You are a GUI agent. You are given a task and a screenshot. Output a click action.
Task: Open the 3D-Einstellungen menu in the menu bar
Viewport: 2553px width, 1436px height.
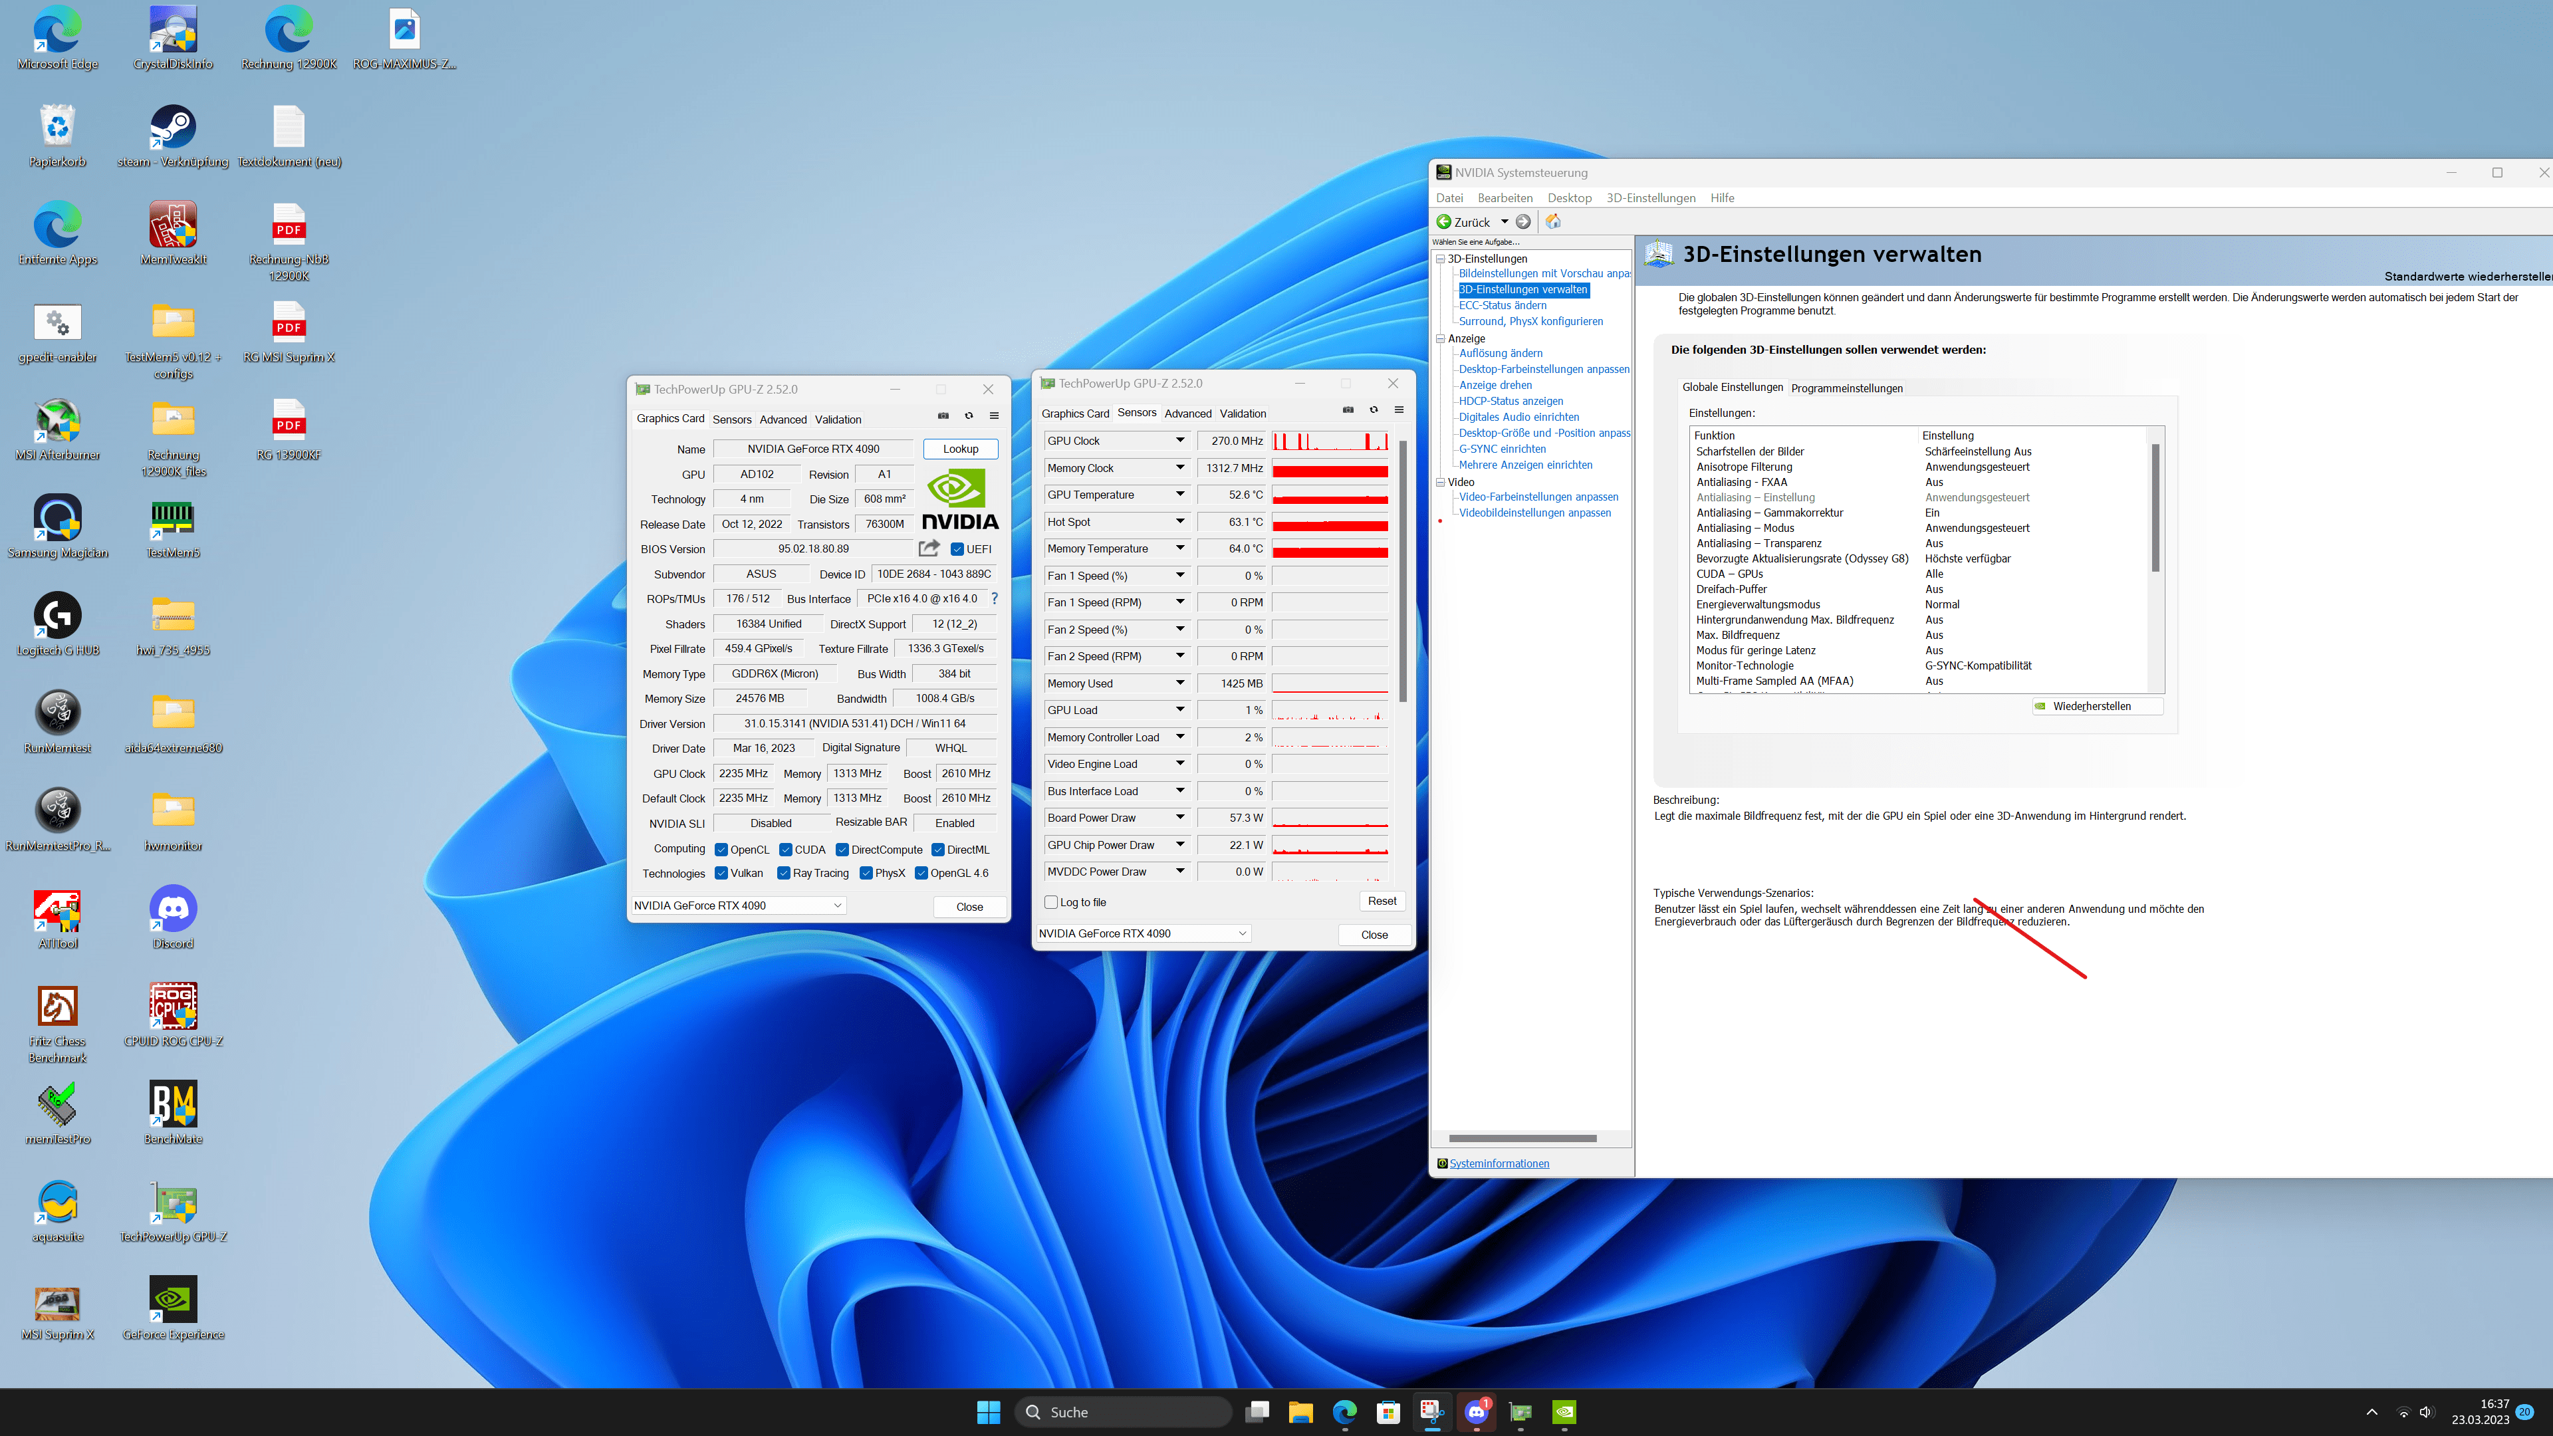coord(1650,197)
